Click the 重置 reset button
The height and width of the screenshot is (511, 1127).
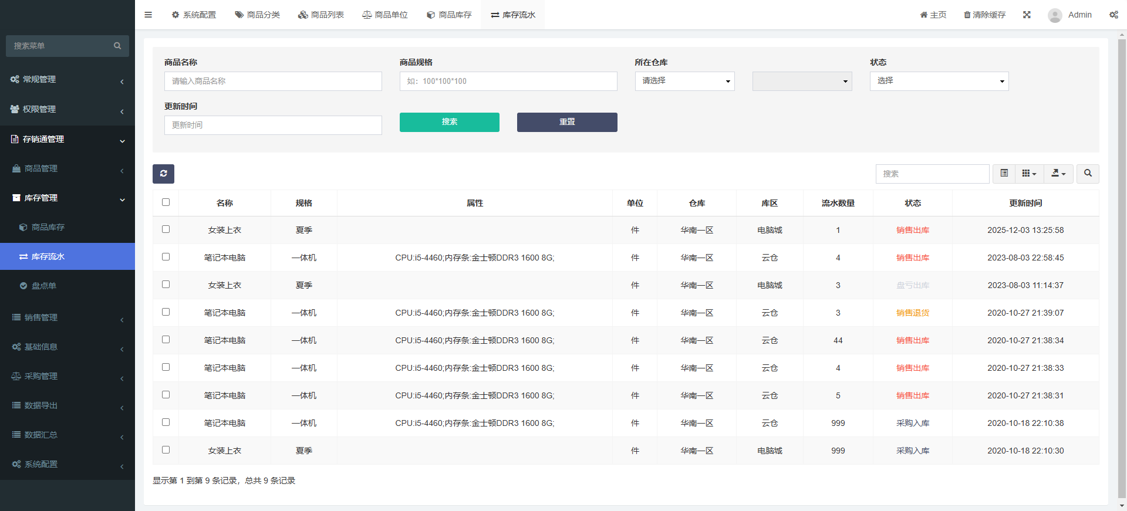click(x=566, y=122)
